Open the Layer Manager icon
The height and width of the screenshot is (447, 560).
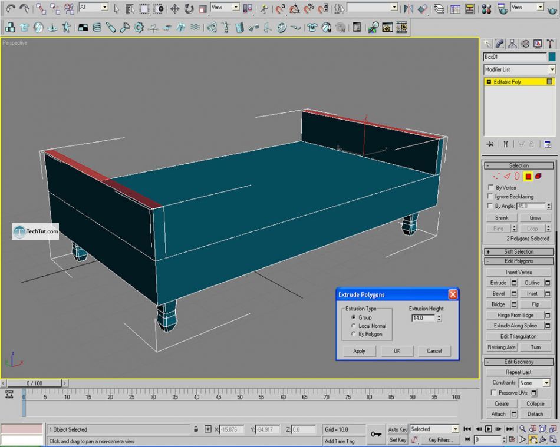439,9
